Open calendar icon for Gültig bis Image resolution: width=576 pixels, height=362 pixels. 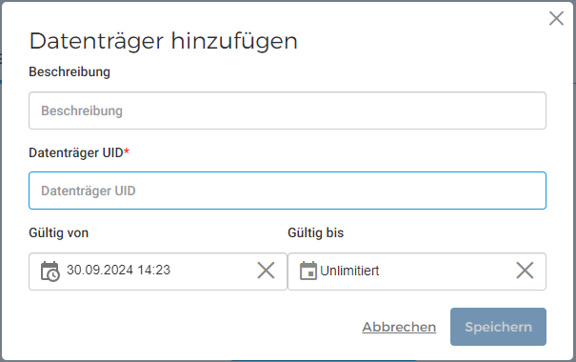(x=308, y=271)
